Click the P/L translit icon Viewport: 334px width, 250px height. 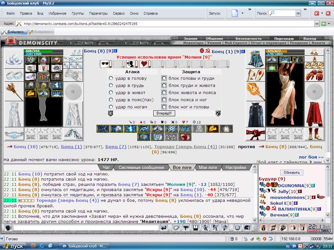pos(215,228)
